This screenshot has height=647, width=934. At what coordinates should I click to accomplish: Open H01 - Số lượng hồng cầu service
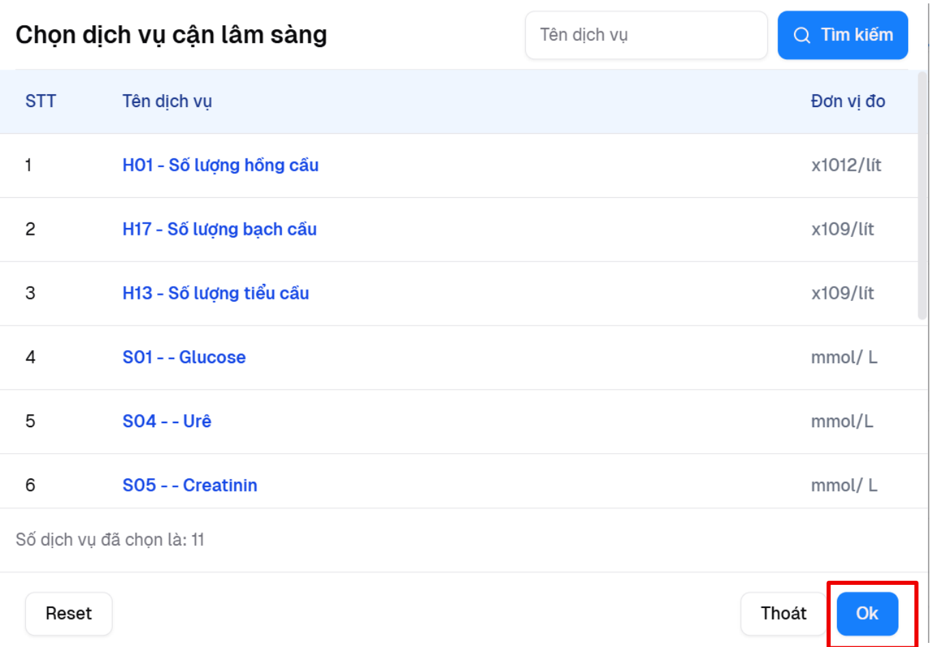221,165
